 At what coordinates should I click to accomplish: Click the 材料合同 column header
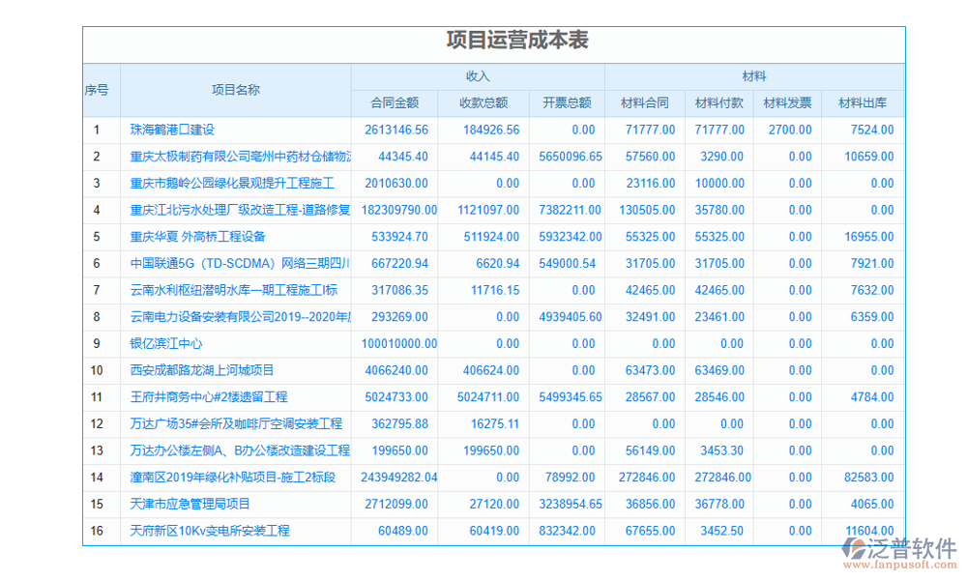[644, 103]
